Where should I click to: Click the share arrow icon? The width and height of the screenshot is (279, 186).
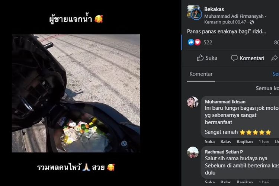click(275, 58)
